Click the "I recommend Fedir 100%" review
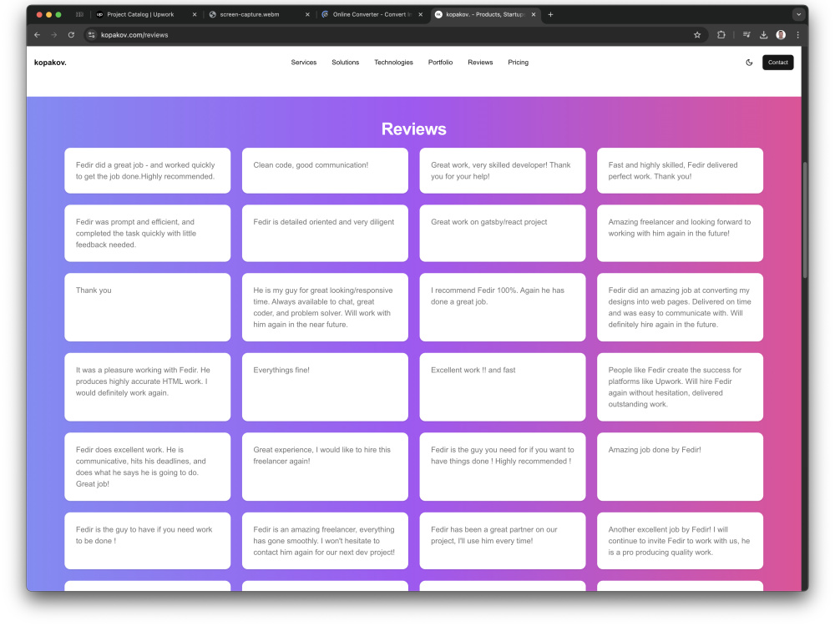The image size is (835, 626). pyautogui.click(x=503, y=307)
